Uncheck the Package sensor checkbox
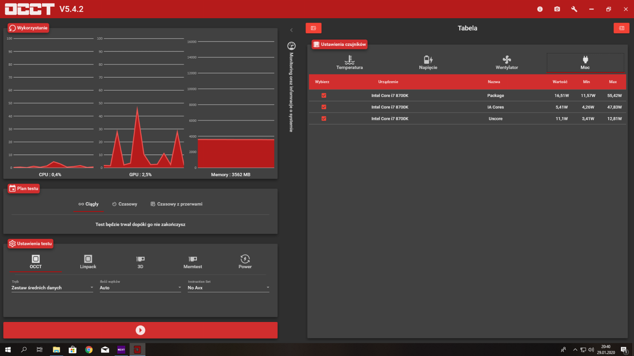This screenshot has width=634, height=356. [x=324, y=95]
